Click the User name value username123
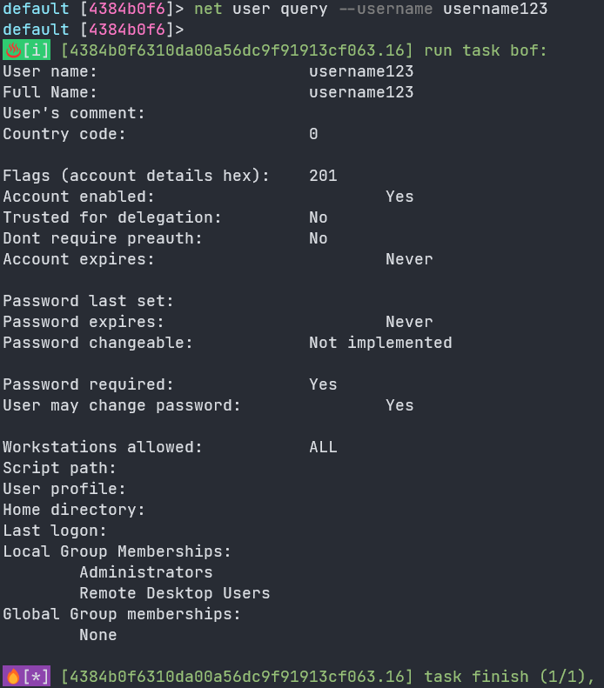604x688 pixels. (361, 71)
